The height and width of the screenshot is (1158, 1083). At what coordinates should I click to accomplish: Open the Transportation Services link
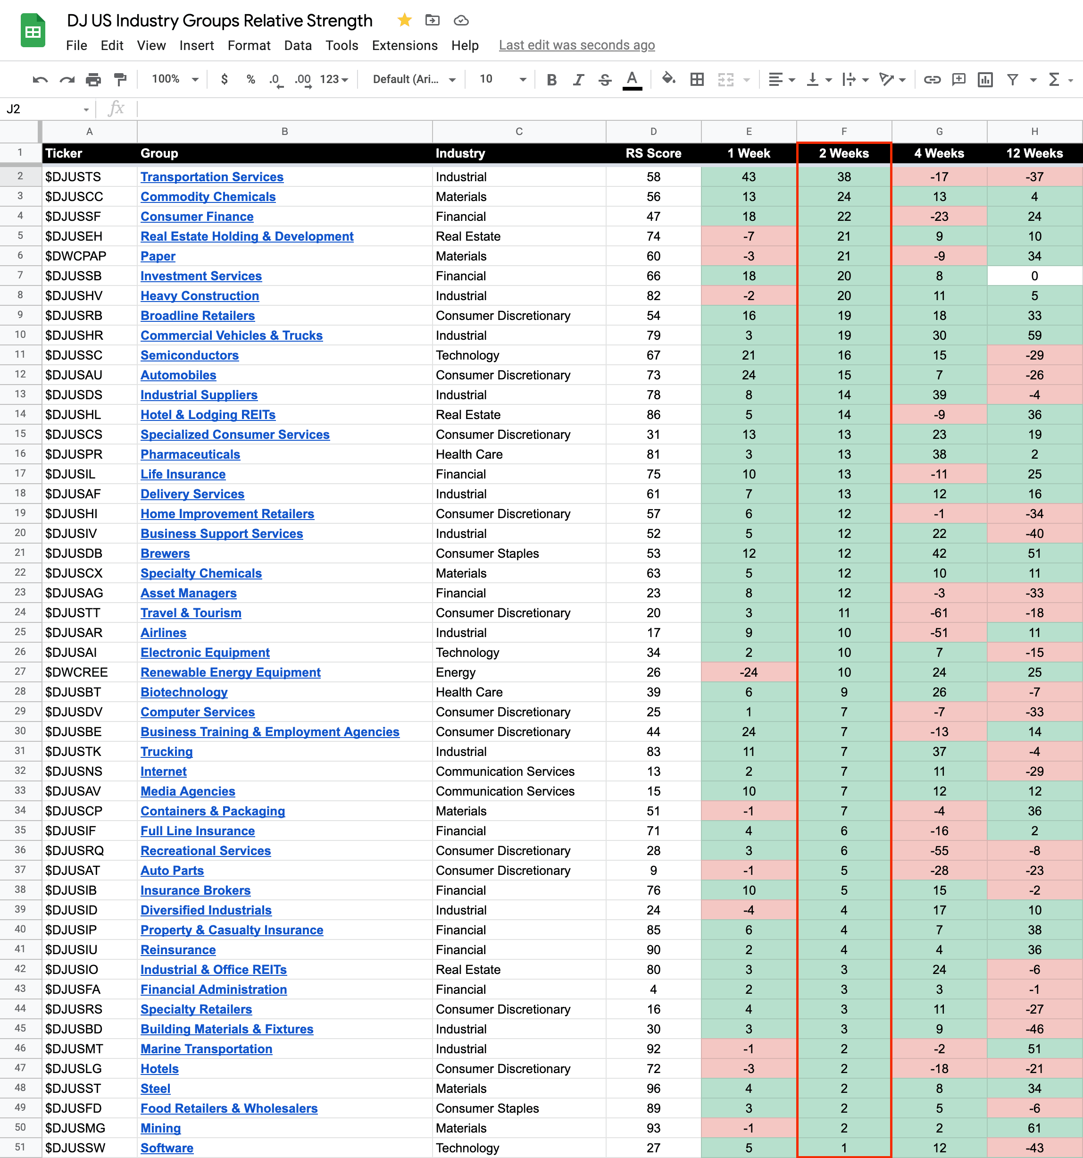[212, 177]
